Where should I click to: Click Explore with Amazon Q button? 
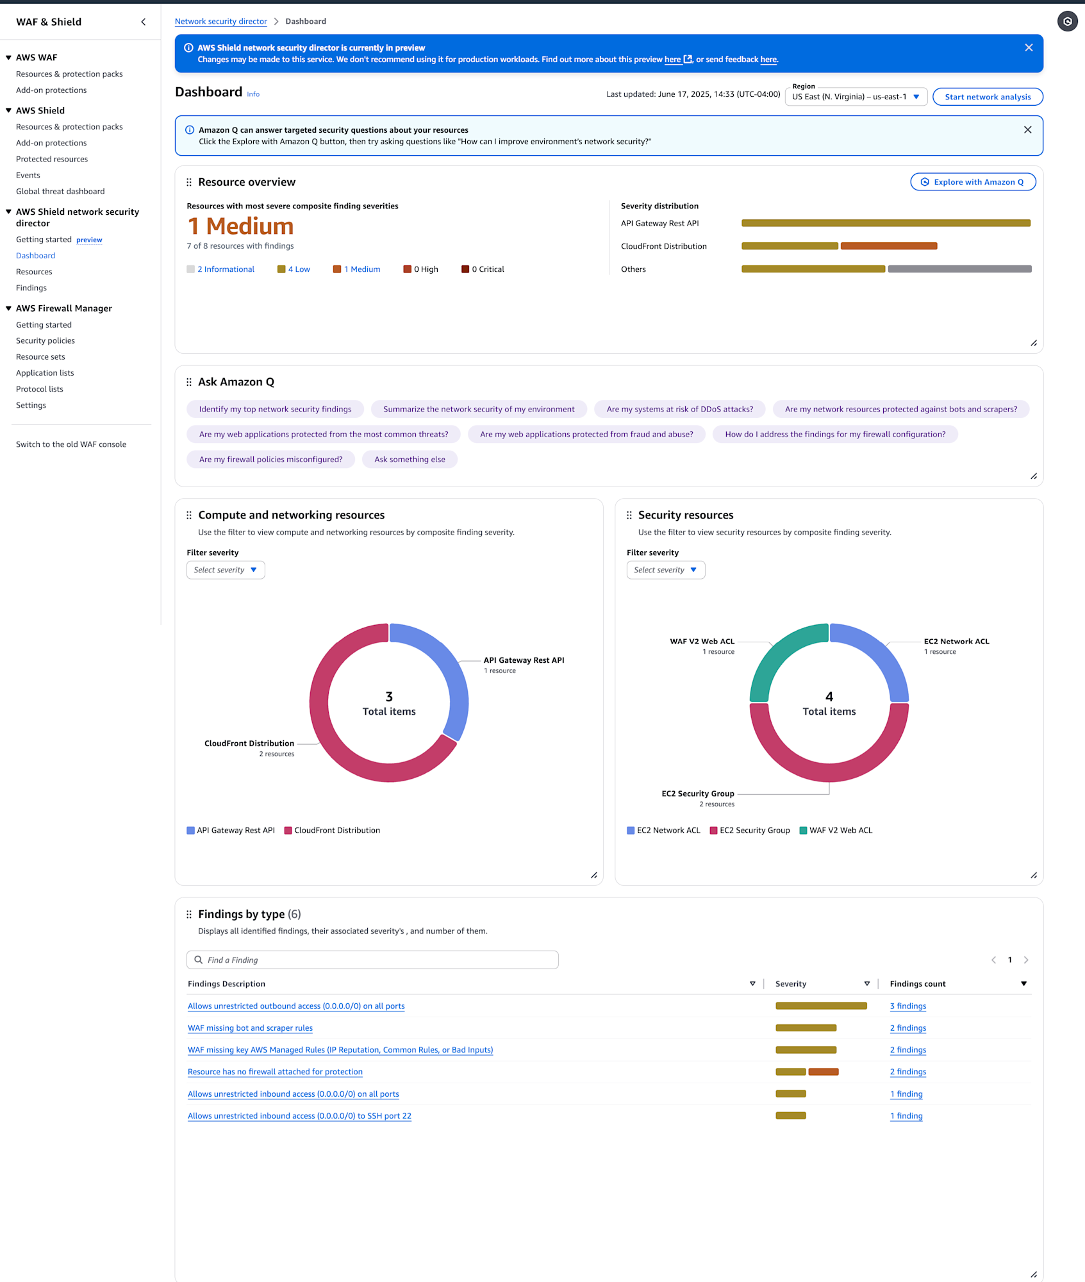coord(973,182)
